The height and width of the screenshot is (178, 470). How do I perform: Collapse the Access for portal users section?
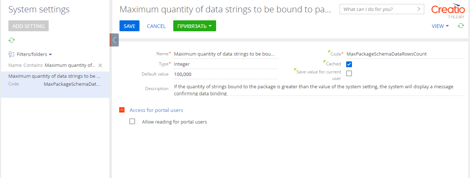(x=122, y=110)
